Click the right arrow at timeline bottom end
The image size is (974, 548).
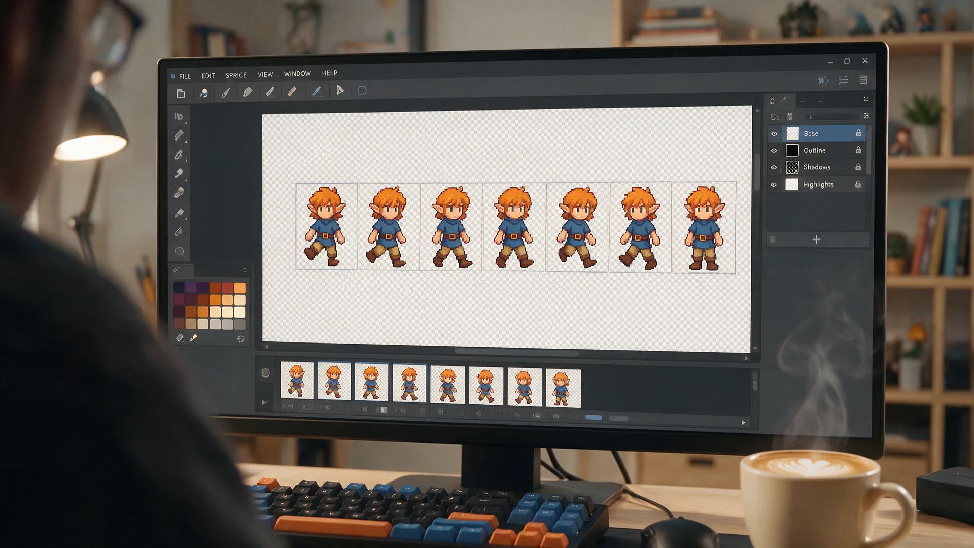(x=743, y=423)
